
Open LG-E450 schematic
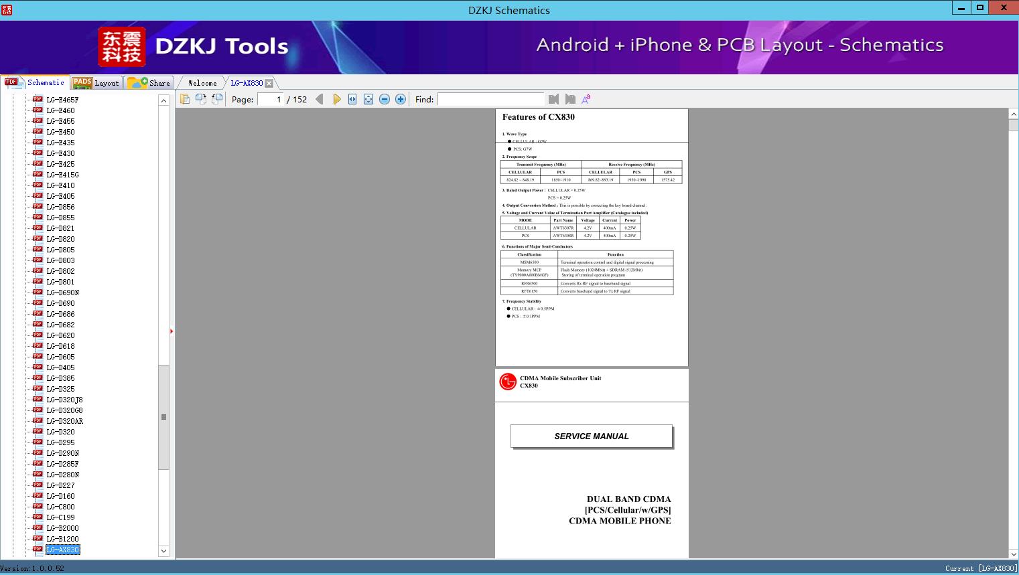(60, 132)
